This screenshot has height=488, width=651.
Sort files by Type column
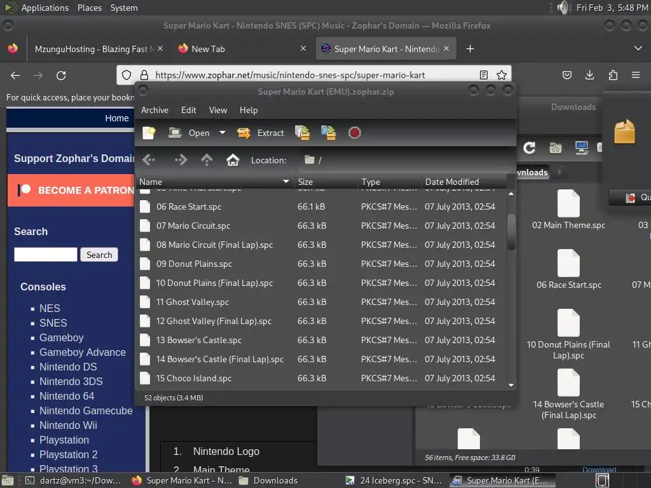point(390,182)
